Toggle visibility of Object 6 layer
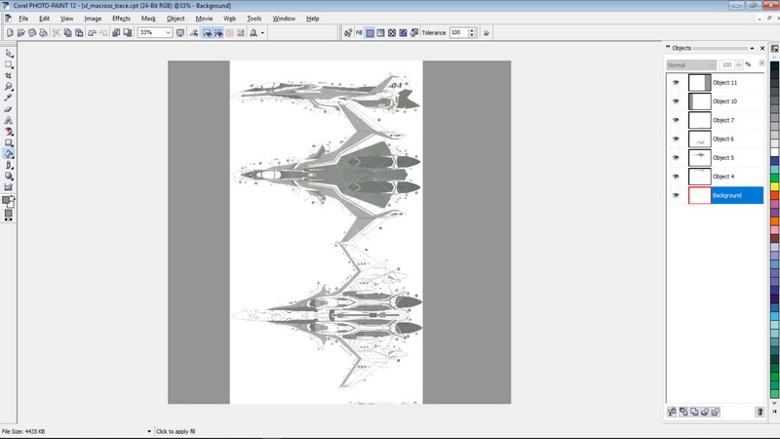Screen dimensions: 780x439 [x=675, y=140]
